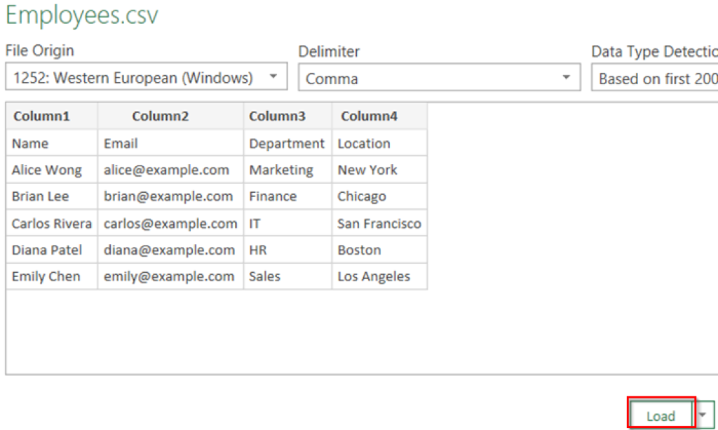Click the Load button
The height and width of the screenshot is (430, 718).
click(660, 415)
